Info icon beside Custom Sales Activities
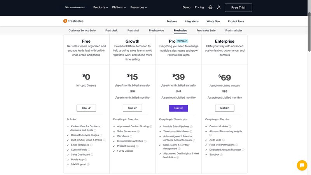 [x=145, y=141]
